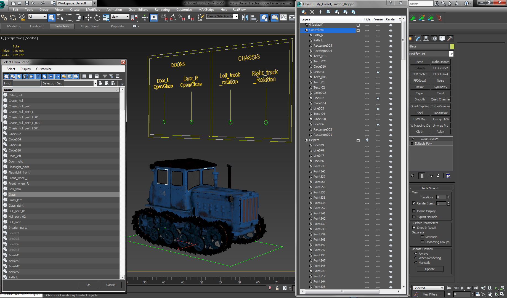Image resolution: width=507 pixels, height=298 pixels.
Task: Toggle Display Lights filter in Select From Scene
Action: click(x=19, y=76)
